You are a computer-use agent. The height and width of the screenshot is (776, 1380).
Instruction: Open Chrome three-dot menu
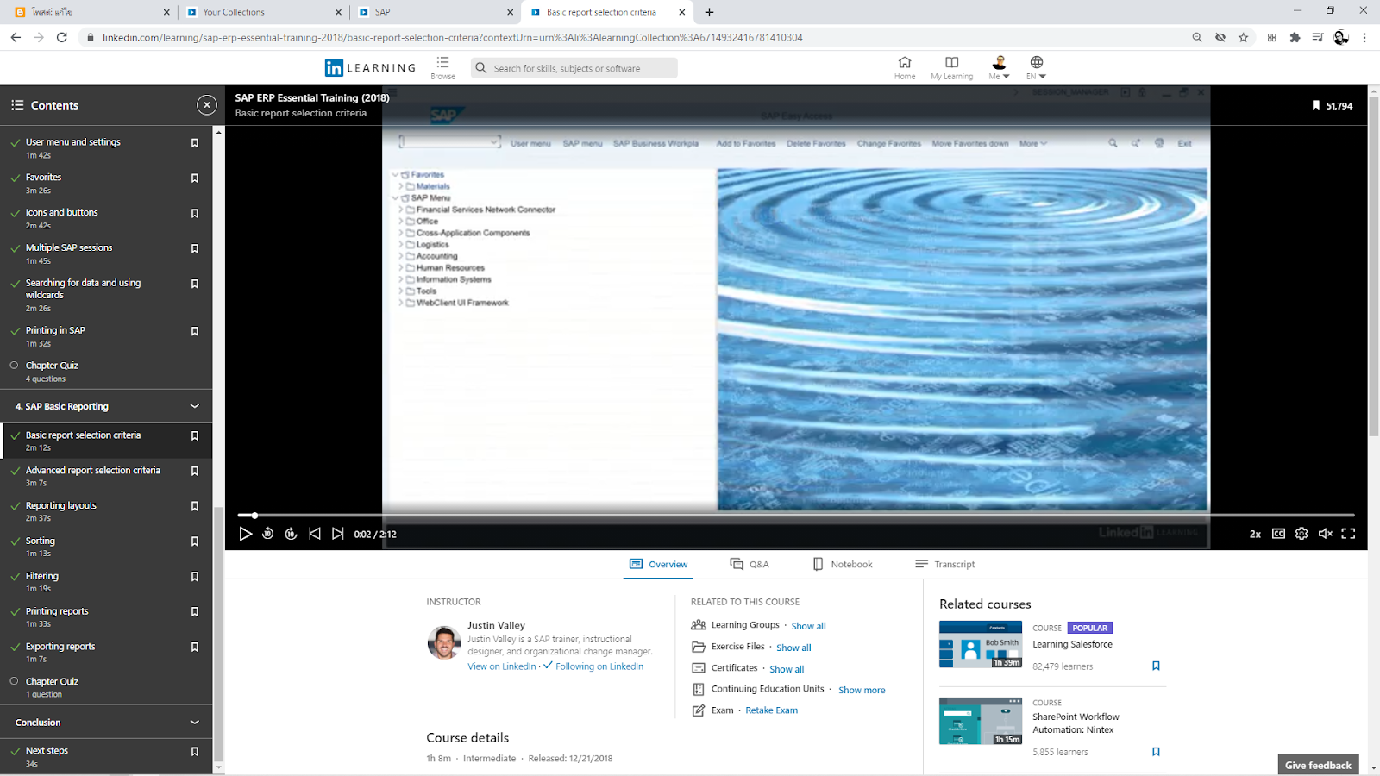tap(1364, 37)
